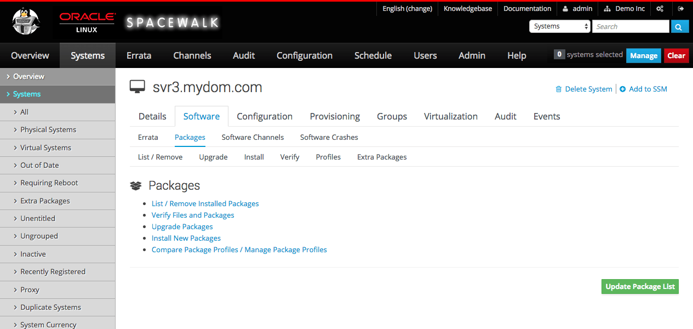Click Verify Files and Packages link
The height and width of the screenshot is (329, 693).
pyautogui.click(x=193, y=215)
